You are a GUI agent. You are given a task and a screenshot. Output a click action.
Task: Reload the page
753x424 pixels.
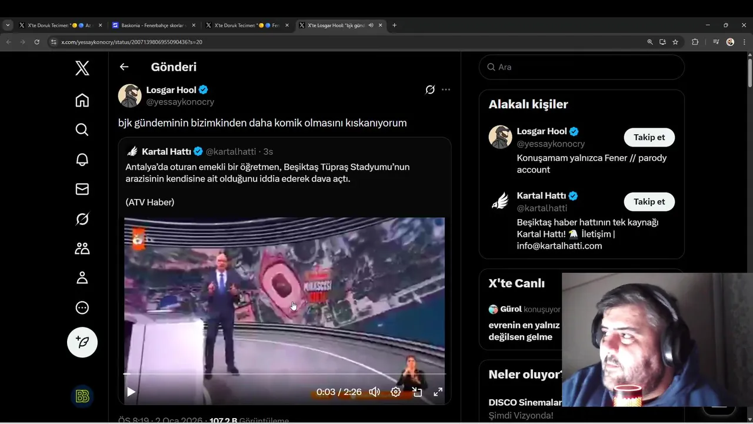pos(36,42)
